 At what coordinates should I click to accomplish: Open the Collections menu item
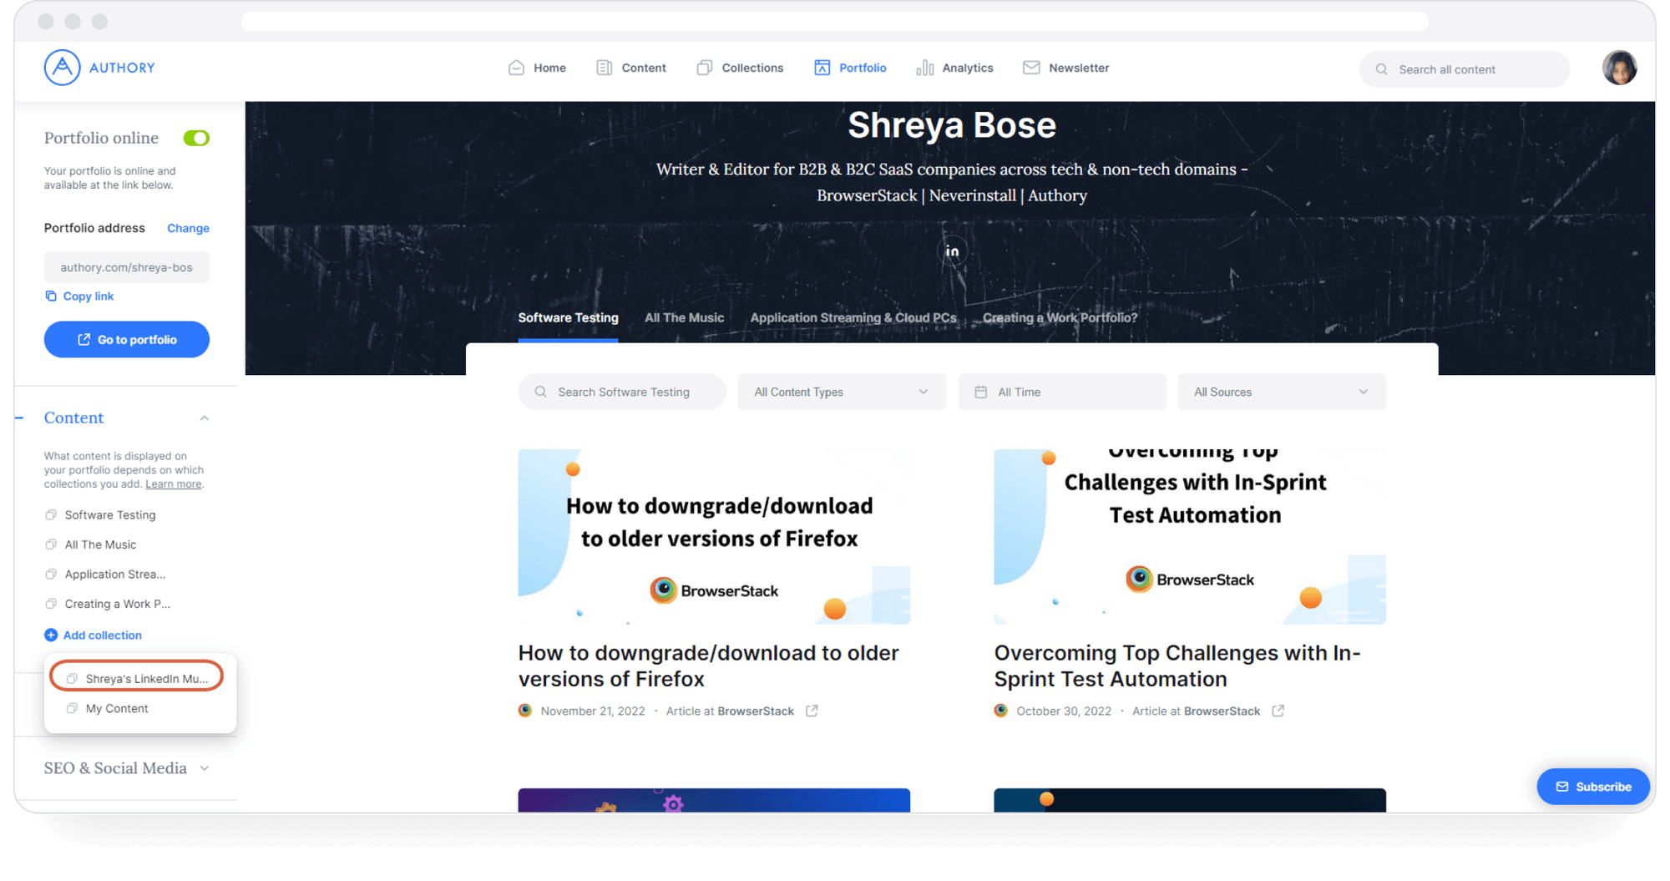[740, 68]
